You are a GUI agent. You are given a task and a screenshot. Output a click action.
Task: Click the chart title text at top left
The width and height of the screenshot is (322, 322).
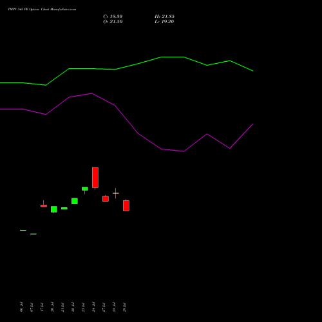pyautogui.click(x=42, y=10)
